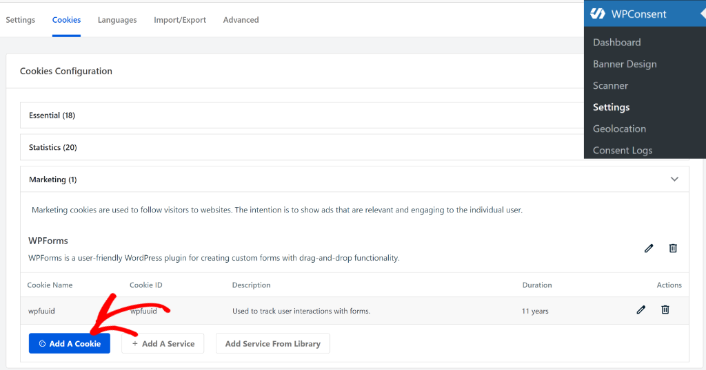The height and width of the screenshot is (370, 706).
Task: Expand the Statistics (20) section
Action: pos(302,147)
